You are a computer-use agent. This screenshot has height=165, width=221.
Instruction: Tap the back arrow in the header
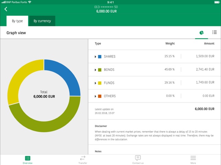[x=6, y=9]
